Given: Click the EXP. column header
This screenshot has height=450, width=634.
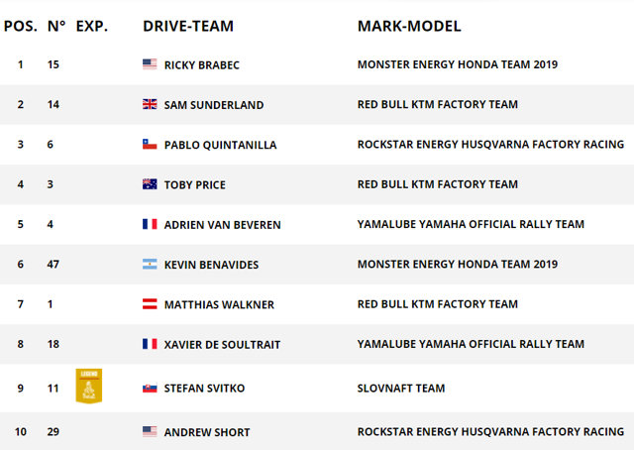Looking at the screenshot, I should [x=92, y=27].
